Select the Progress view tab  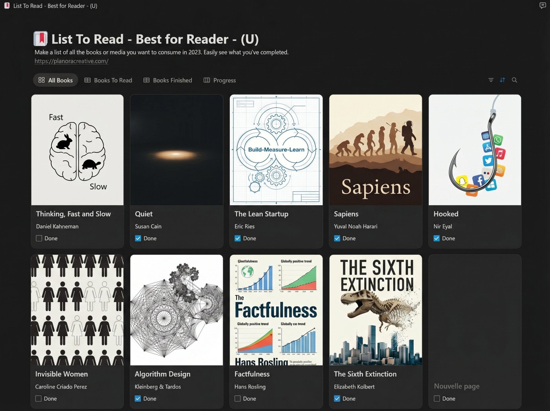pos(220,80)
